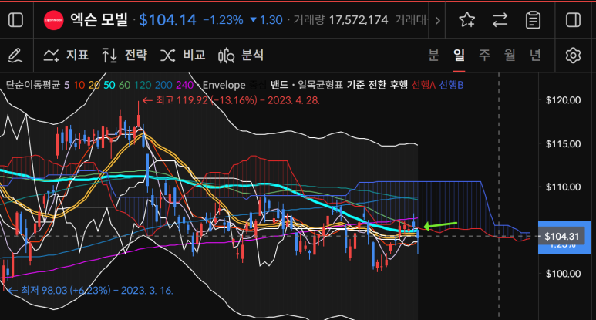Click the 단순이동평균 indicator label
The width and height of the screenshot is (596, 320).
[33, 85]
